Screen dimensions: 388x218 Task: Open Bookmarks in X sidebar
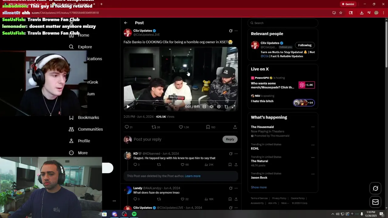[84, 117]
